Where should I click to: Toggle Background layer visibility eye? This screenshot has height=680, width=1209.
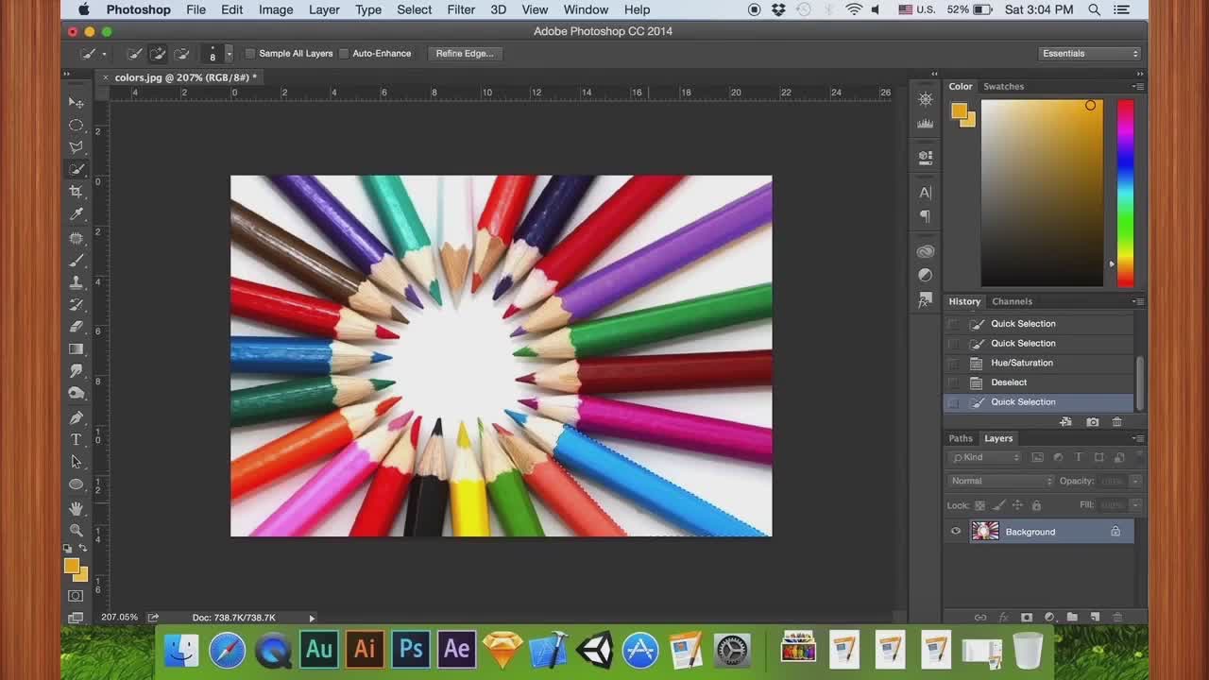(956, 532)
